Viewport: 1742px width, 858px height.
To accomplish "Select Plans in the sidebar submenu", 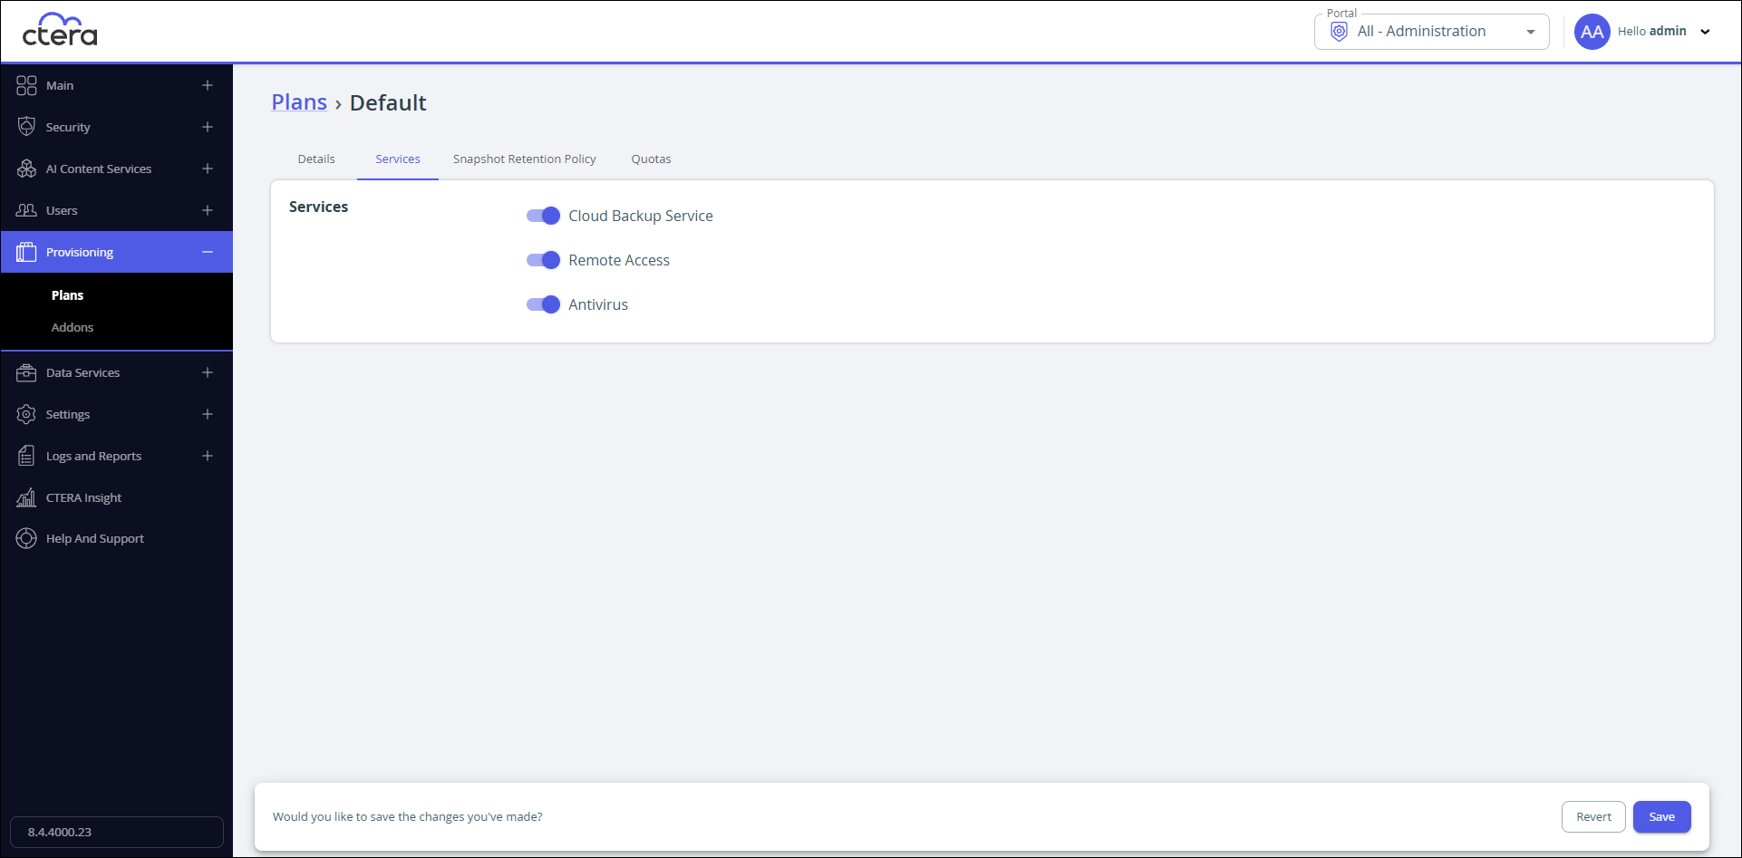I will 67,295.
